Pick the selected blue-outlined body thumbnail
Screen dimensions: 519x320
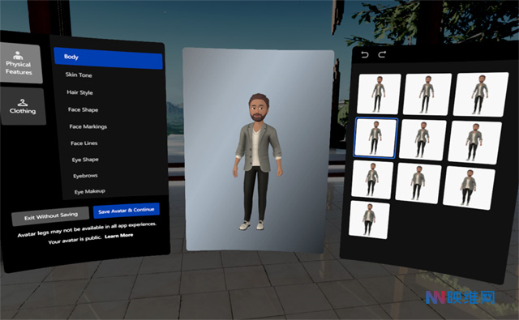click(375, 138)
